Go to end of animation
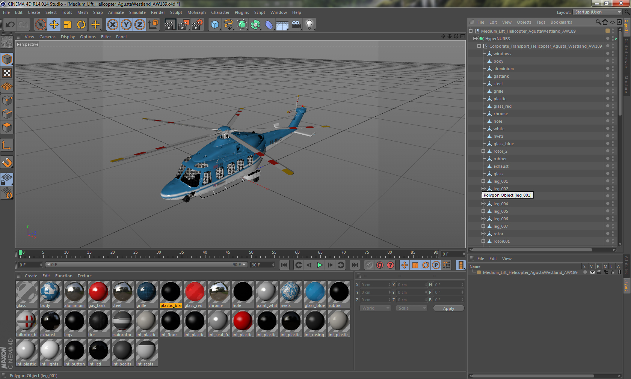631x379 pixels. (355, 265)
